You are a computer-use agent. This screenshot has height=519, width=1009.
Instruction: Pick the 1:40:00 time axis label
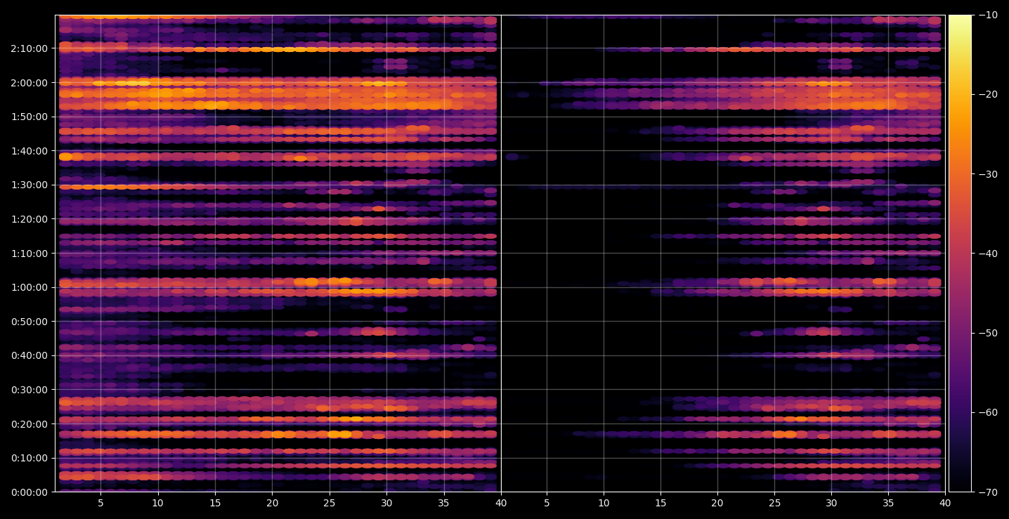click(30, 151)
